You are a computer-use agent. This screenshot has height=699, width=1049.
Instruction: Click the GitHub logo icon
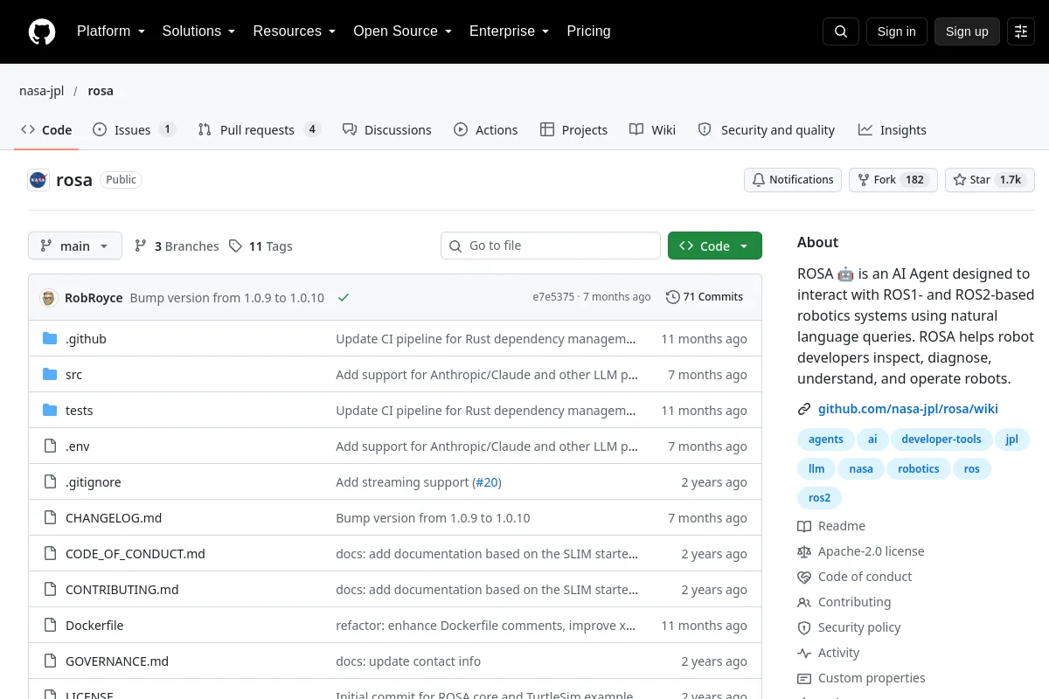pyautogui.click(x=42, y=31)
